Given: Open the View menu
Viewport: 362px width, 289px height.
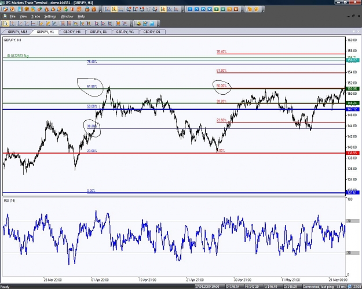Looking at the screenshot, I should click(23, 16).
